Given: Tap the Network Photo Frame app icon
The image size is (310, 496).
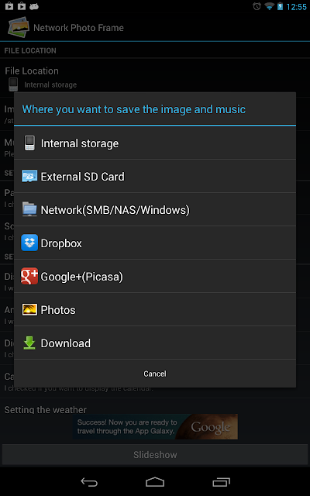Looking at the screenshot, I should 19,28.
